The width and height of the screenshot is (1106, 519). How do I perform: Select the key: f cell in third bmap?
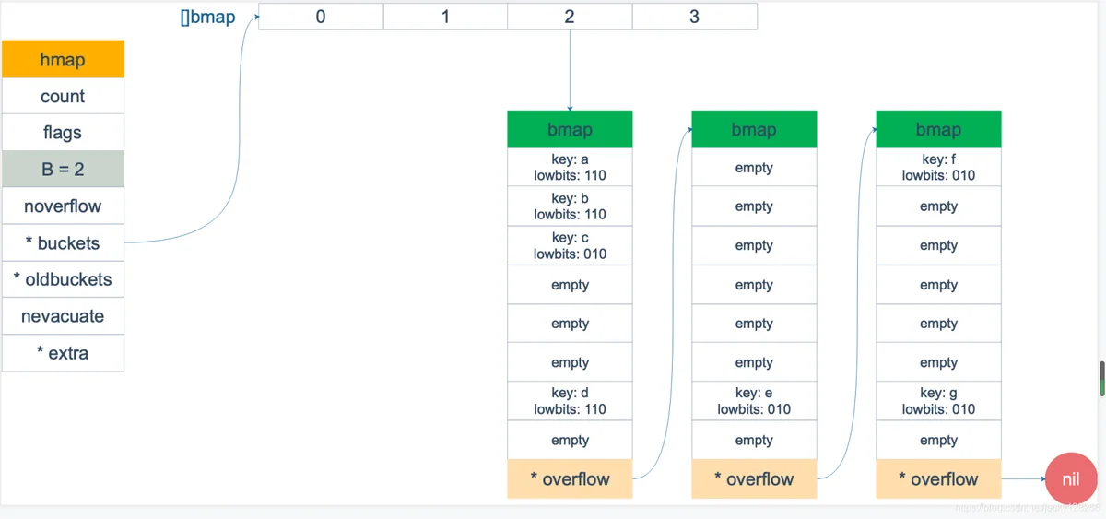point(938,167)
